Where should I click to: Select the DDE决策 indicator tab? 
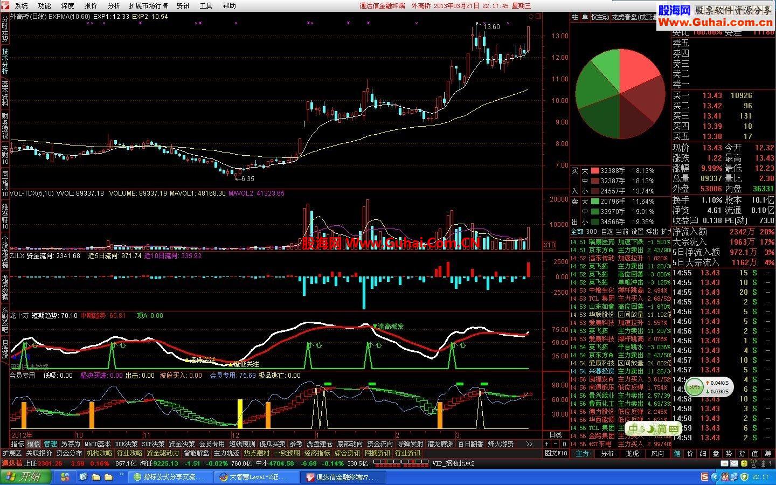click(x=126, y=444)
